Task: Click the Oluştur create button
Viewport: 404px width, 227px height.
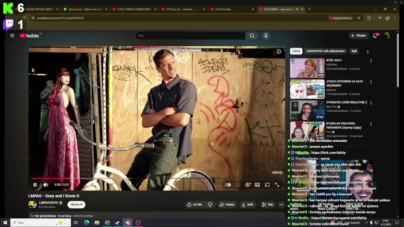Action: click(x=358, y=36)
